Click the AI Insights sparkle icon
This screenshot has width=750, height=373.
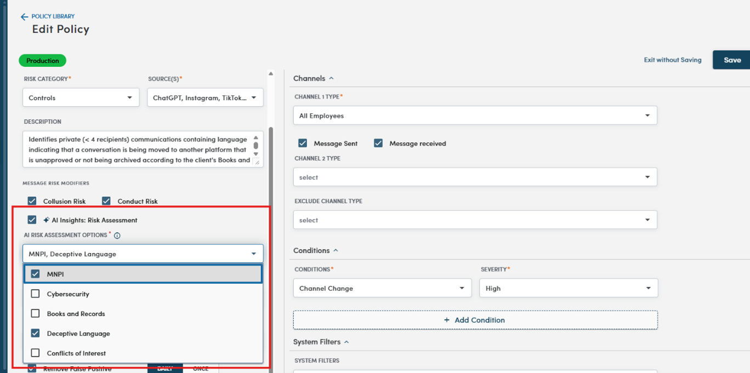pyautogui.click(x=46, y=220)
